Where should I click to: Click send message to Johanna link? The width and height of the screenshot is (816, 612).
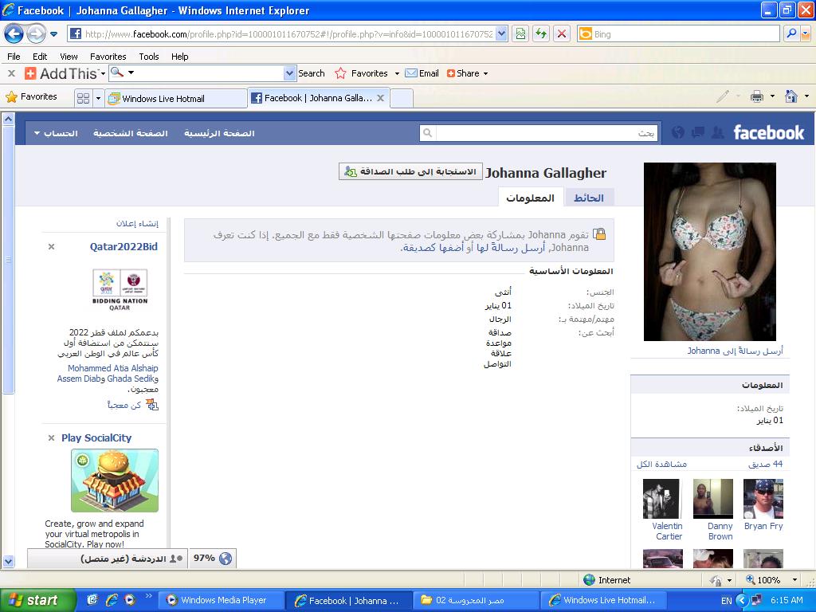(735, 351)
